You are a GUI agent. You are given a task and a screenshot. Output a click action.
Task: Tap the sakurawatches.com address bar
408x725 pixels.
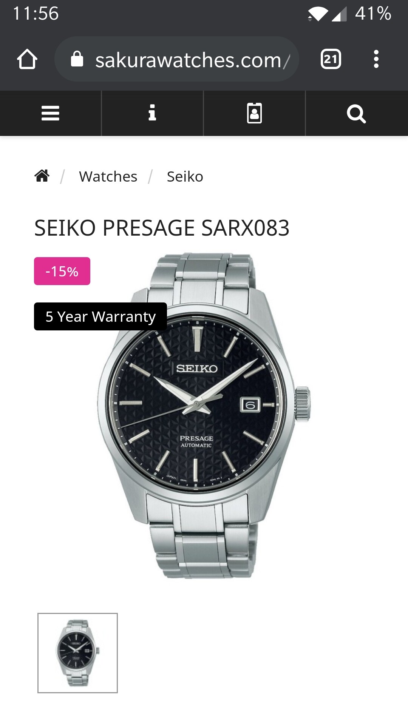177,59
